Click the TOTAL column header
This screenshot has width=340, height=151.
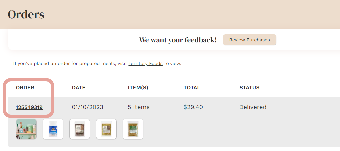tap(192, 88)
